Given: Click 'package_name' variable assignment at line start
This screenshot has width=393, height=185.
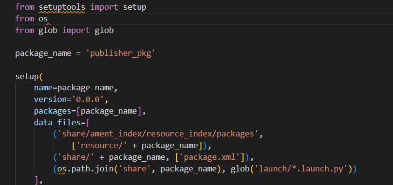Looking at the screenshot, I should pyautogui.click(x=43, y=54).
